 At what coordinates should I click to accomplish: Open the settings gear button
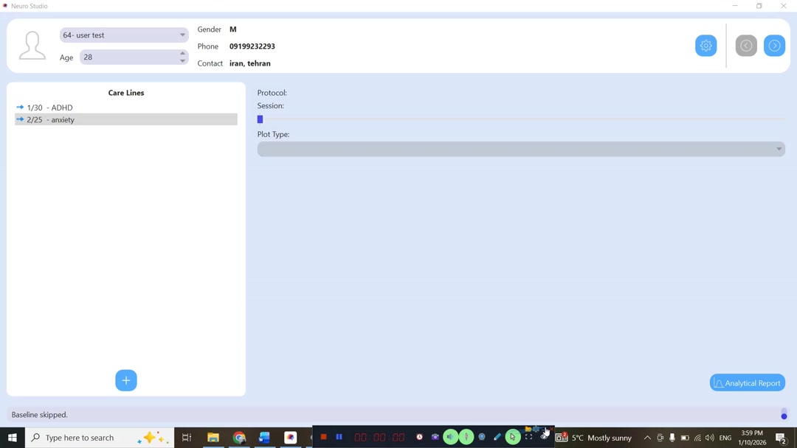[705, 46]
